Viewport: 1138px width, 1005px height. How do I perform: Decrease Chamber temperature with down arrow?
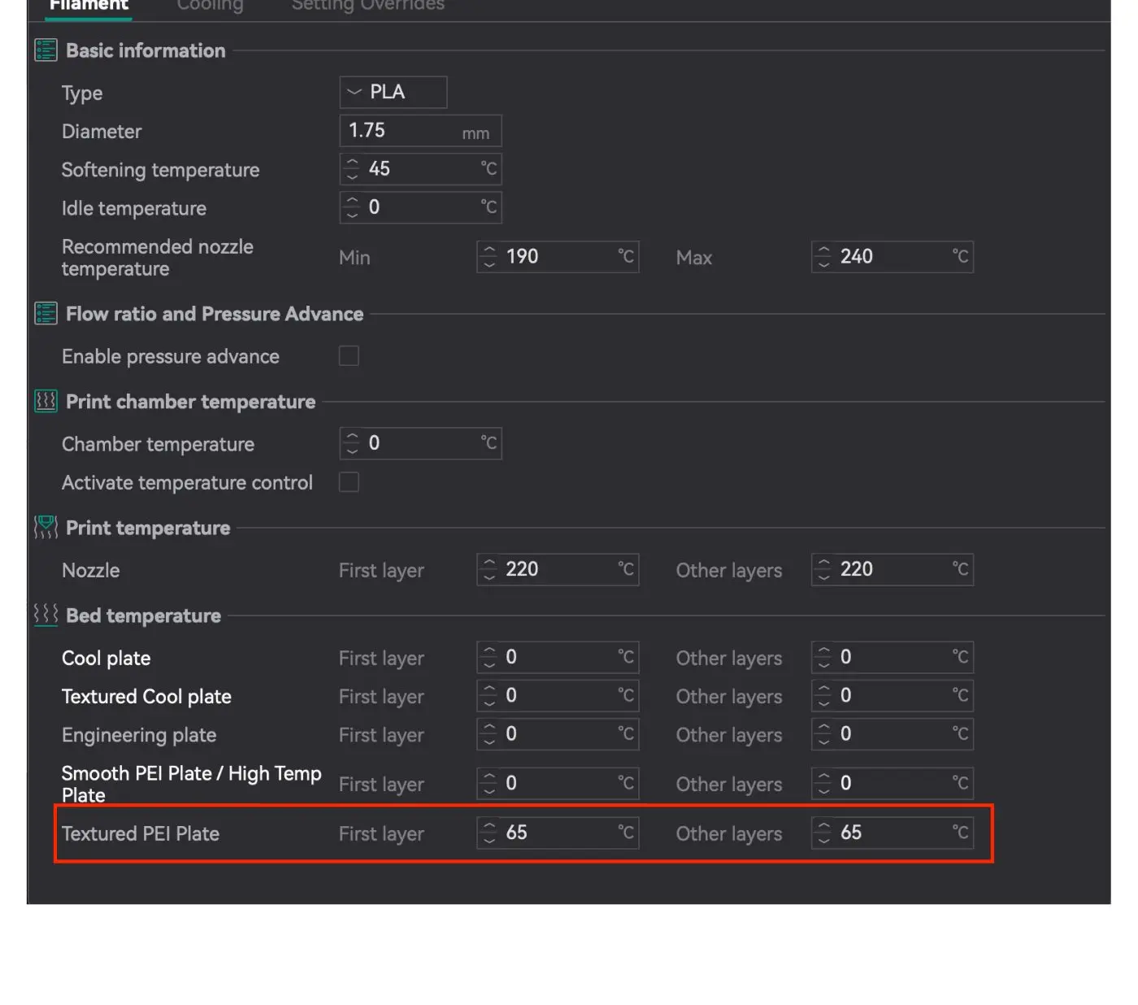point(352,450)
